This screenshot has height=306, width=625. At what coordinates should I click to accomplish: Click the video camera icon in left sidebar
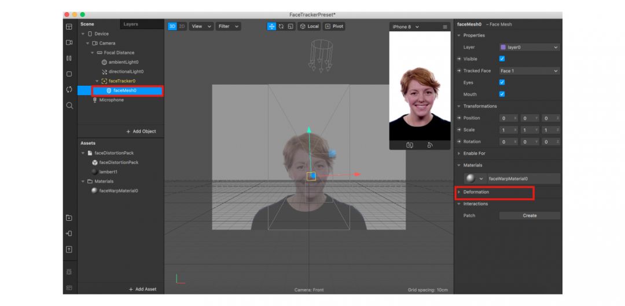tap(69, 43)
